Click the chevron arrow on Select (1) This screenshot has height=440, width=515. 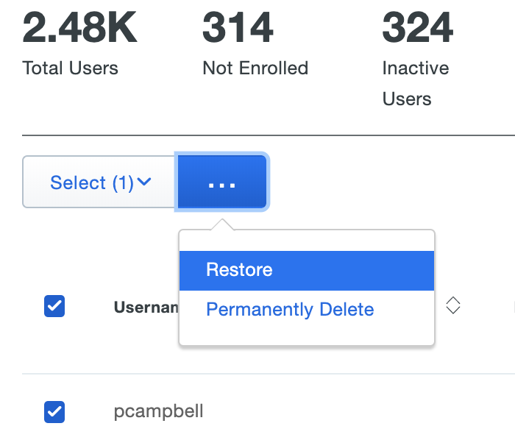[144, 182]
